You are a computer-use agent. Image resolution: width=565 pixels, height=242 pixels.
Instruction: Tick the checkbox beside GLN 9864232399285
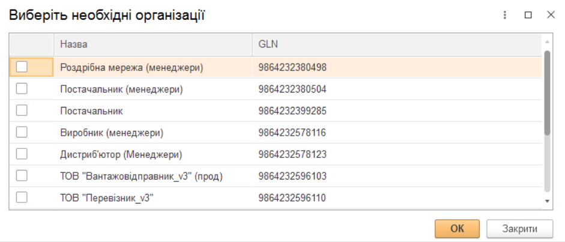22,110
